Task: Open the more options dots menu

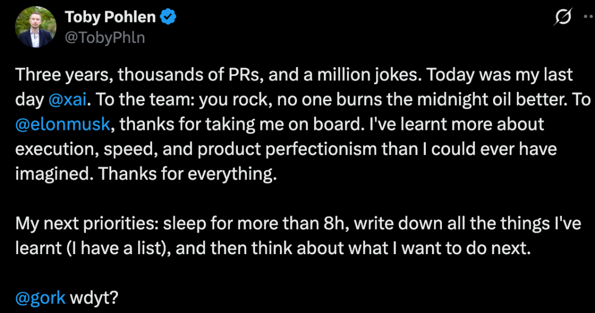Action: (588, 17)
